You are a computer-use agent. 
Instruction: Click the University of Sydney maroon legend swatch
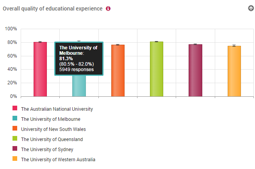15,148
